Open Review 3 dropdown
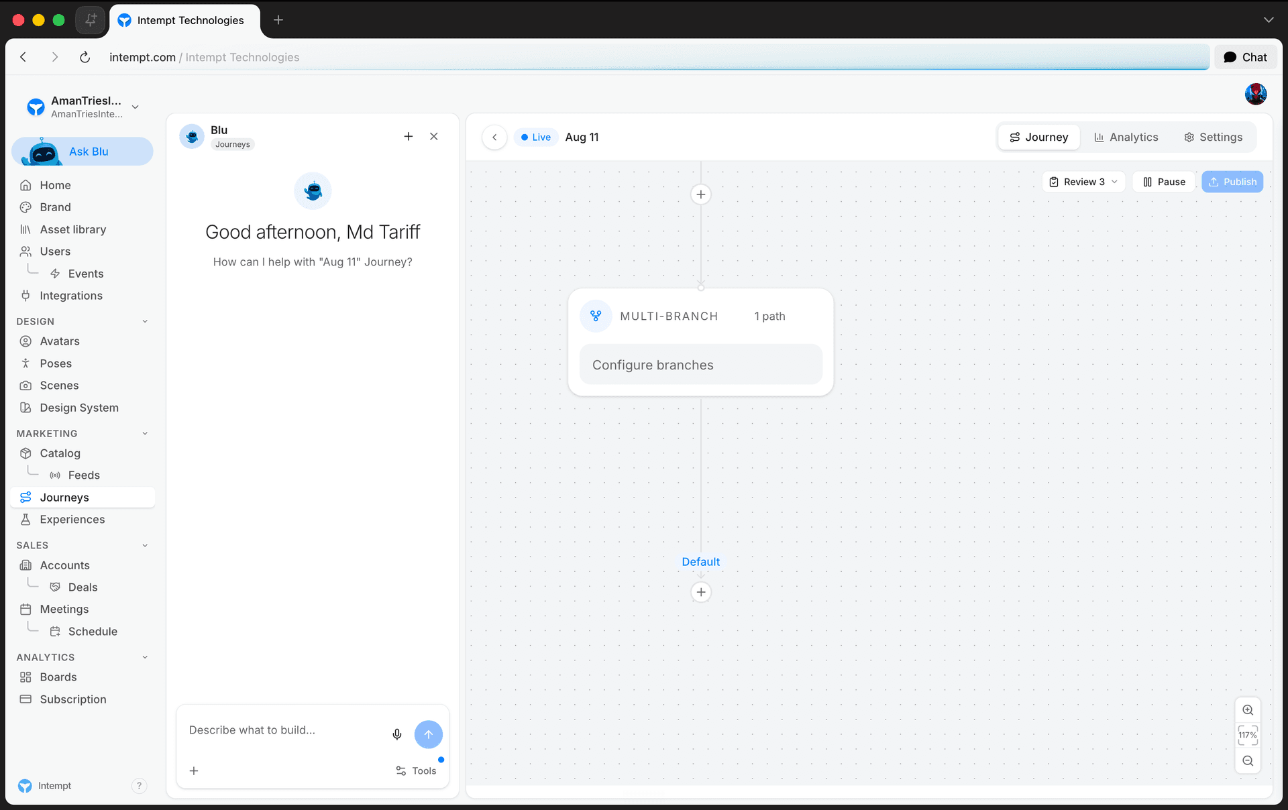The width and height of the screenshot is (1288, 810). pyautogui.click(x=1083, y=182)
